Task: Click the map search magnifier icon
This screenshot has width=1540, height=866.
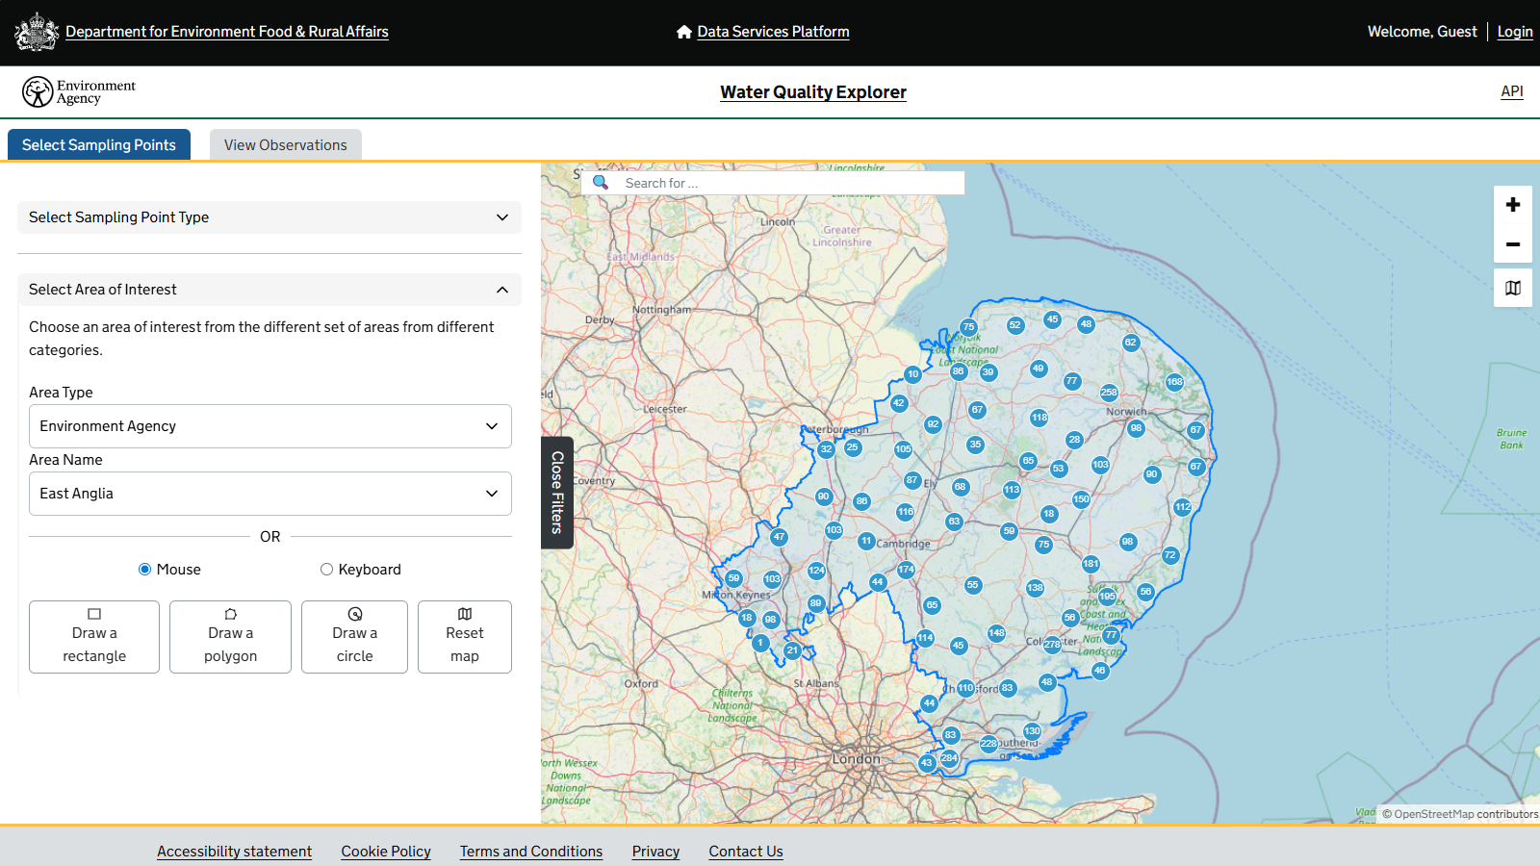Action: tap(601, 183)
